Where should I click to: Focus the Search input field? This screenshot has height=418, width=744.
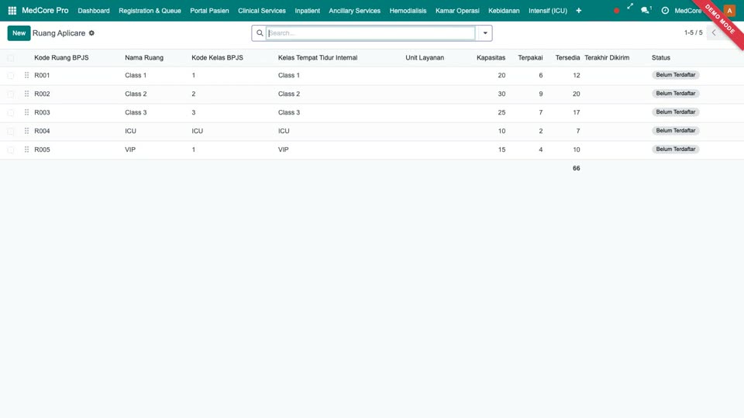[x=370, y=33]
